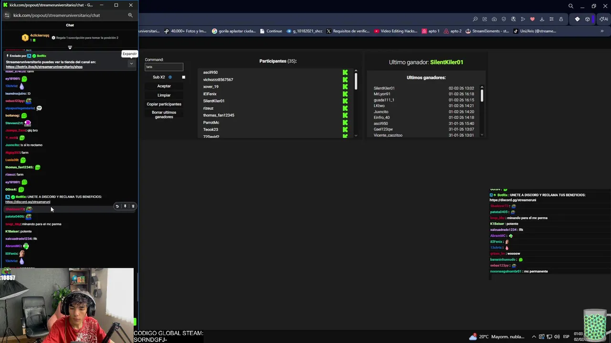611x343 pixels.
Task: Open the easy setup sliders icon
Action: pos(551,19)
